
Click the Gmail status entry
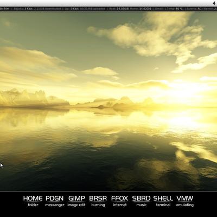click(159, 9)
